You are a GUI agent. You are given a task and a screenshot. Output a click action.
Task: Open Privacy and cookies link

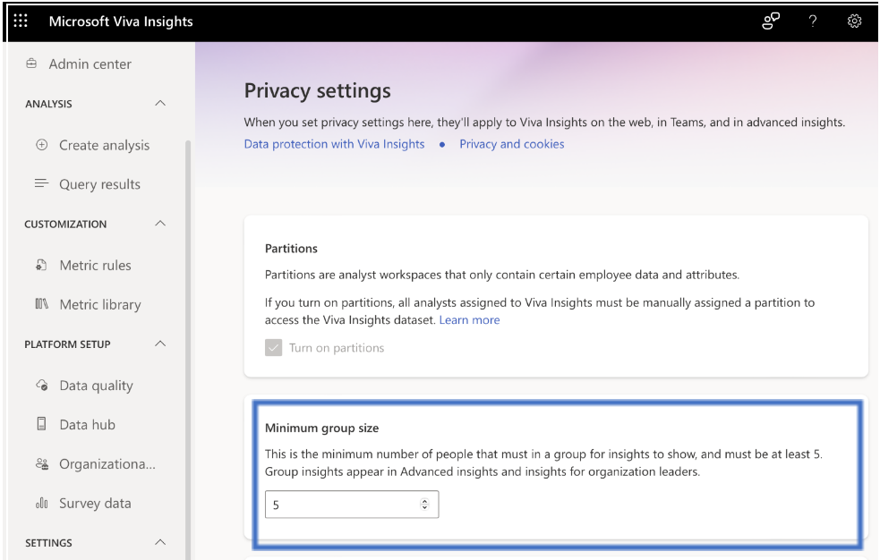[x=512, y=144]
